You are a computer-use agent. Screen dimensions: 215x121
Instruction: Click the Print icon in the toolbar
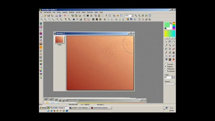click(x=56, y=16)
